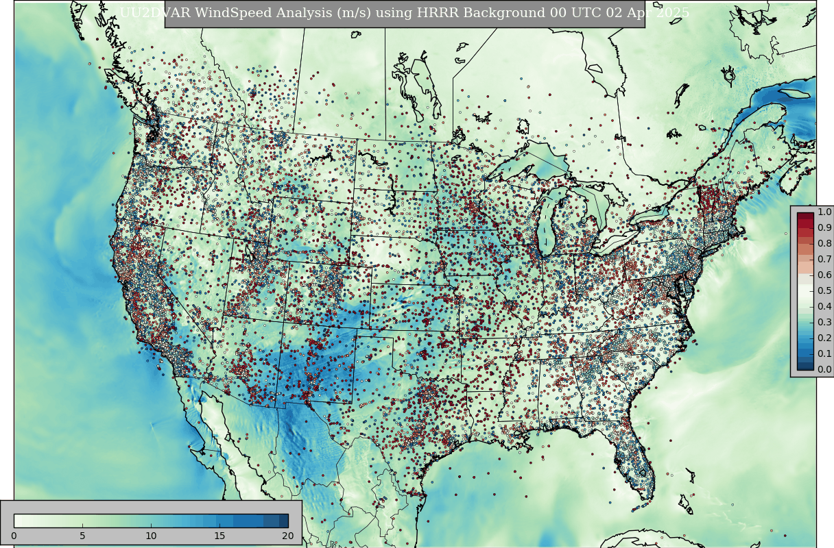Click the "0.9" label on right colorbar
Screen dimensions: 834x548
pos(824,228)
